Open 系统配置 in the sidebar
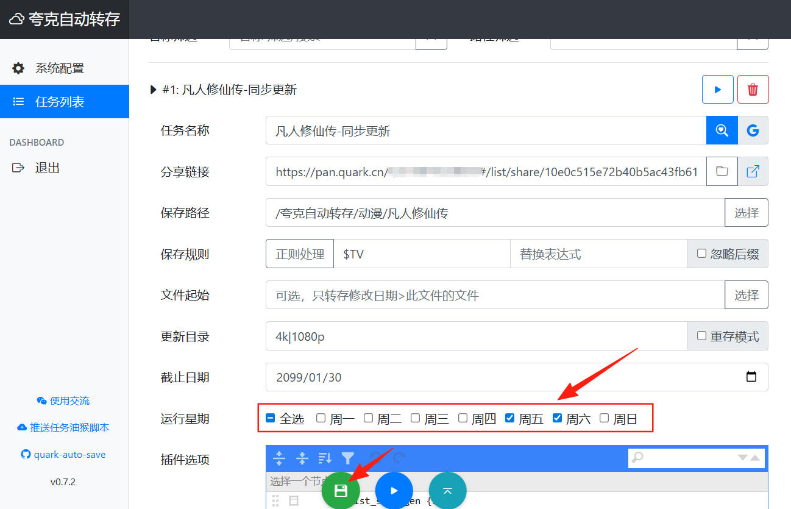Image resolution: width=791 pixels, height=509 pixels. click(x=59, y=68)
